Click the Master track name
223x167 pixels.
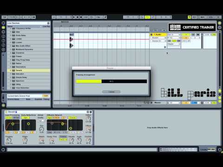tap(157, 103)
